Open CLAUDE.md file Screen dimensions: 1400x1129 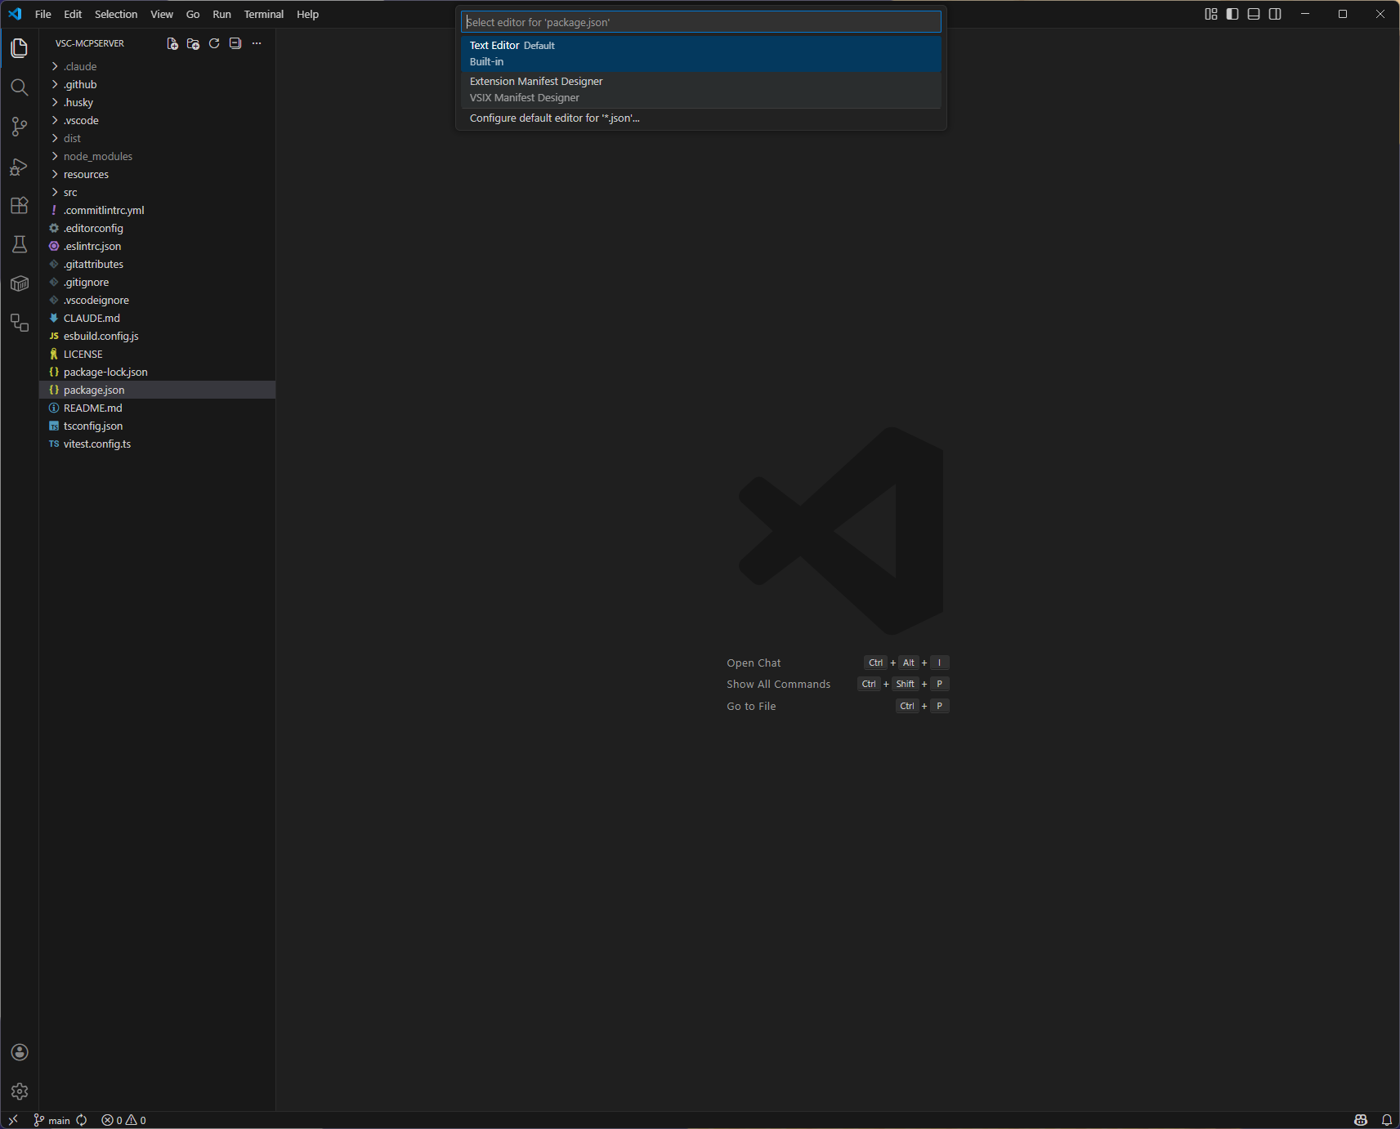point(157,318)
